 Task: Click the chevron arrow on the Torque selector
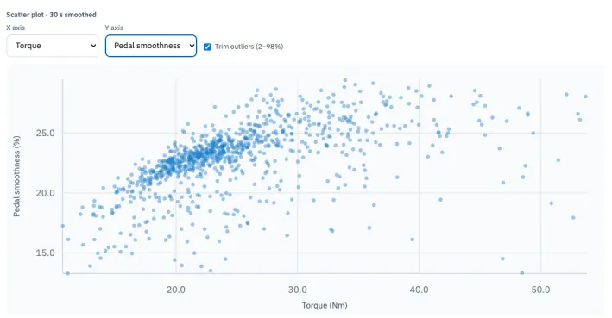[93, 46]
